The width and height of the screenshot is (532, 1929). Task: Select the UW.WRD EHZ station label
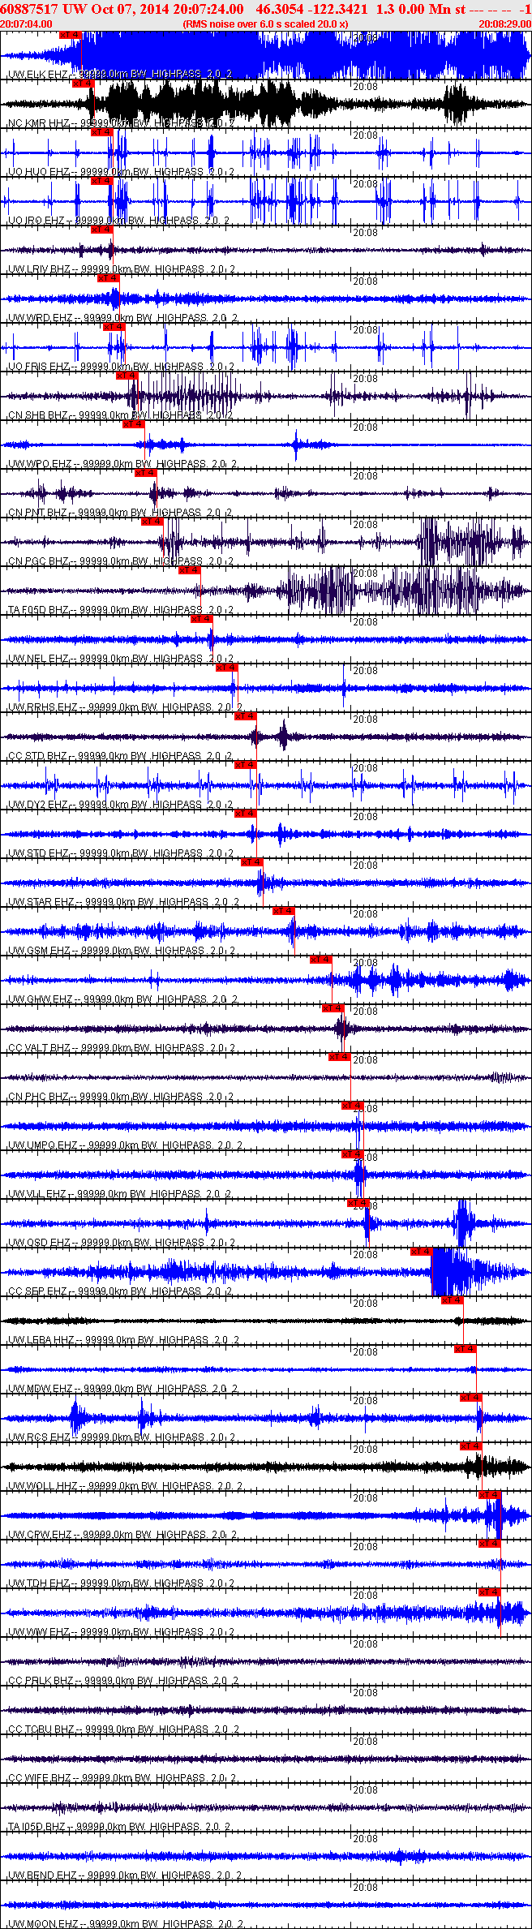(x=40, y=317)
